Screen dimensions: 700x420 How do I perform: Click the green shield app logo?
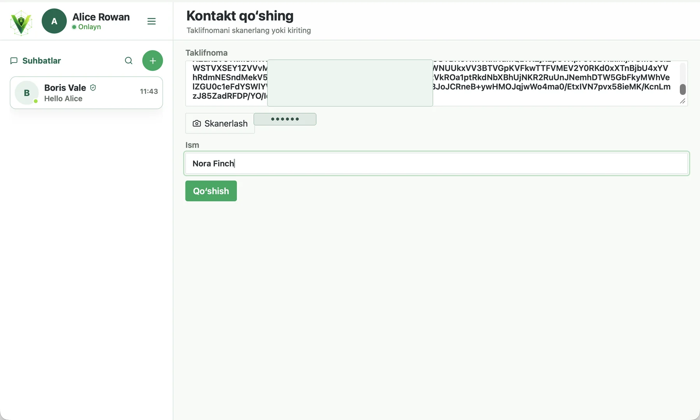click(x=21, y=23)
